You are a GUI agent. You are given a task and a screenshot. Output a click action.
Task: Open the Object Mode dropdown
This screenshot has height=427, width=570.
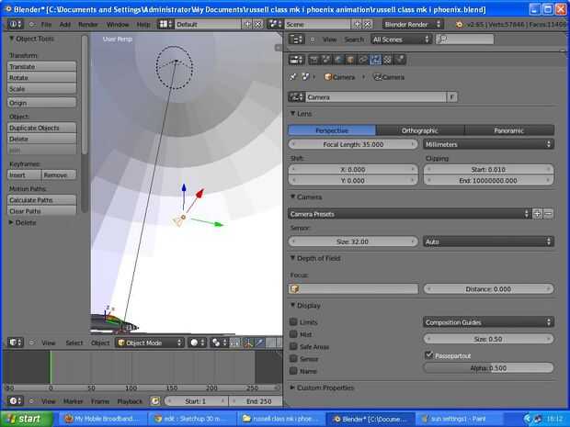click(x=150, y=343)
